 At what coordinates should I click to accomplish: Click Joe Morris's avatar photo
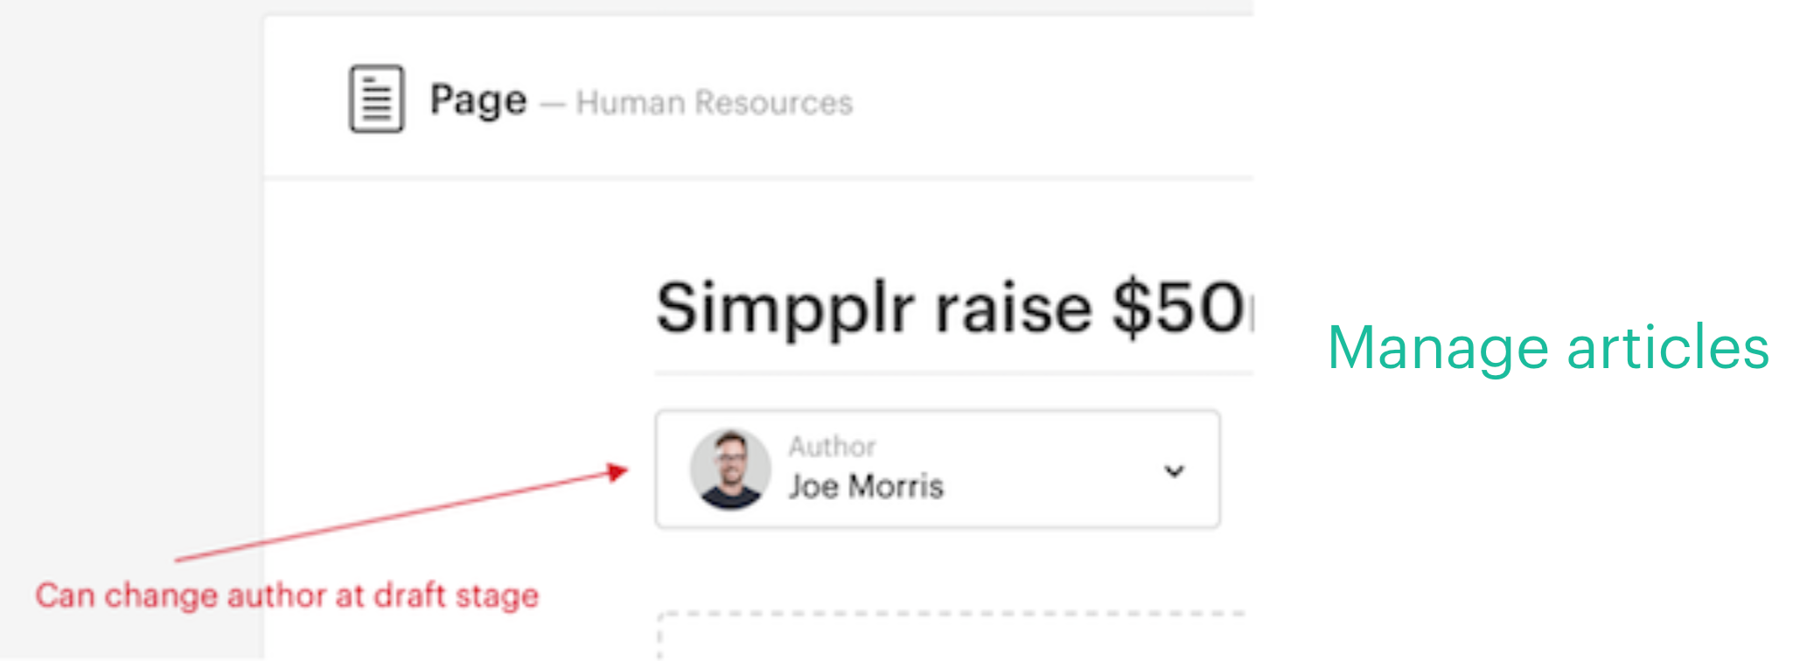point(730,470)
